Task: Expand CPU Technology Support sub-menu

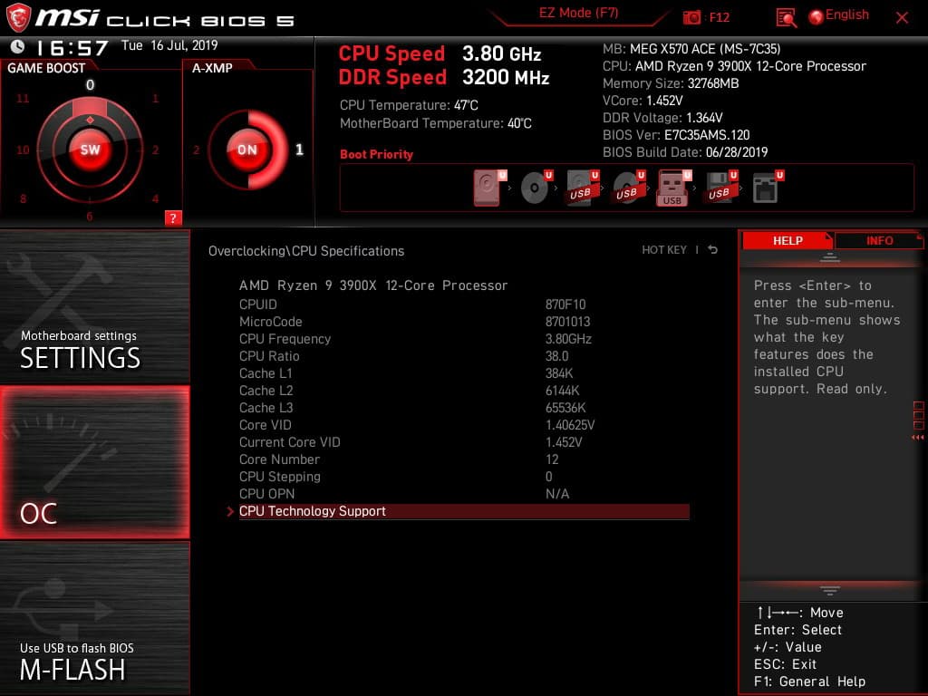Action: coord(464,511)
